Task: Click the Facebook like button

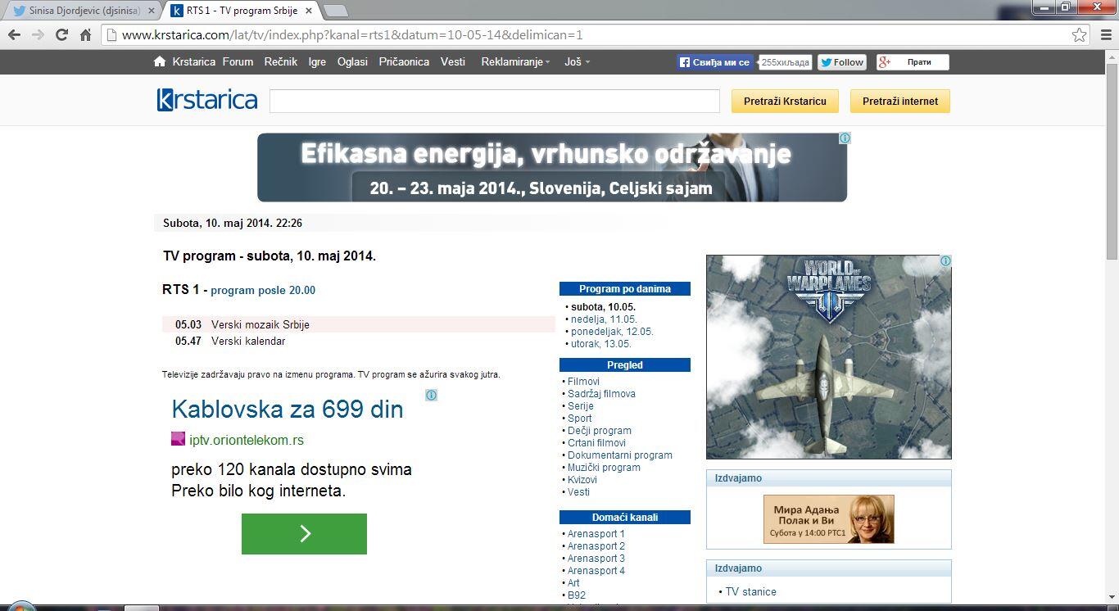Action: pyautogui.click(x=715, y=62)
